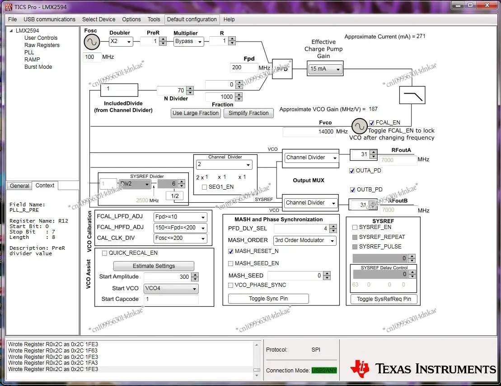Enable VCO_PHASE_SYNC checkbox

231,285
